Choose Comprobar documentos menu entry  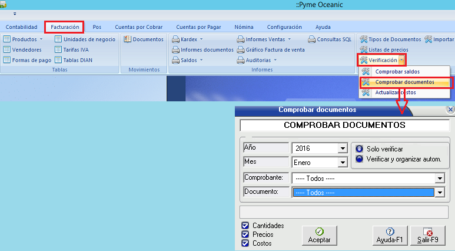pyautogui.click(x=404, y=82)
